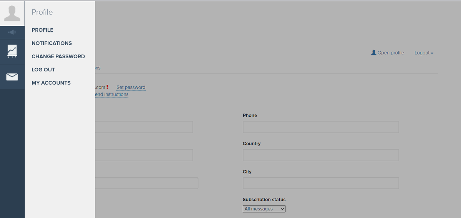
Task: Select LOG OUT in the flyout menu
Action: pos(43,70)
